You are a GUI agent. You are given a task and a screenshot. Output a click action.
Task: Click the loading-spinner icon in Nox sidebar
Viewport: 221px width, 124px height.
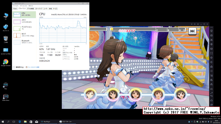211,71
